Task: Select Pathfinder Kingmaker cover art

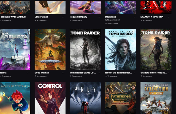Action: pyautogui.click(x=121, y=98)
